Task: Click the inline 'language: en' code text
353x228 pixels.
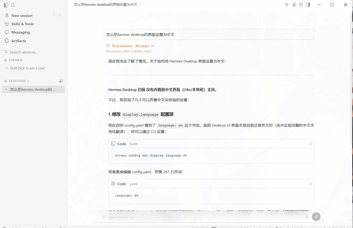Action: 170,125
